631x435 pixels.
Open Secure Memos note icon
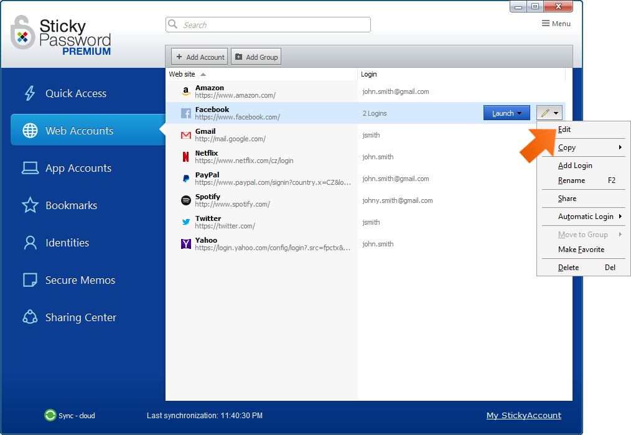click(30, 280)
